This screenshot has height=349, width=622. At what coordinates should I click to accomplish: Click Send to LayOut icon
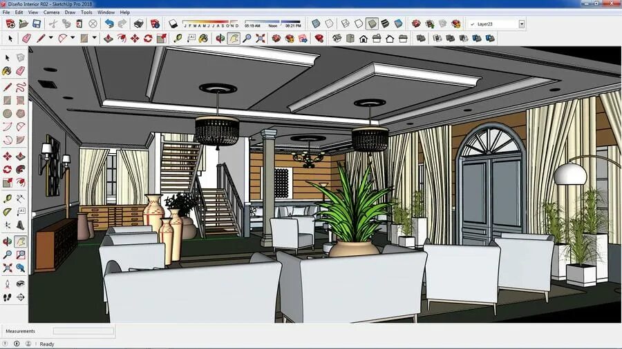pyautogui.click(x=303, y=39)
